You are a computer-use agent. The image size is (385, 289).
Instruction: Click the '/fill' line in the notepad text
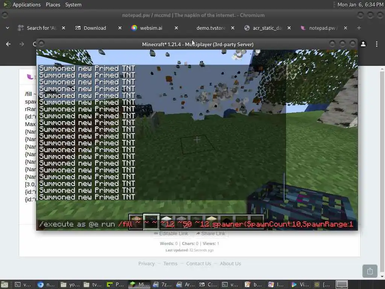coord(30,94)
